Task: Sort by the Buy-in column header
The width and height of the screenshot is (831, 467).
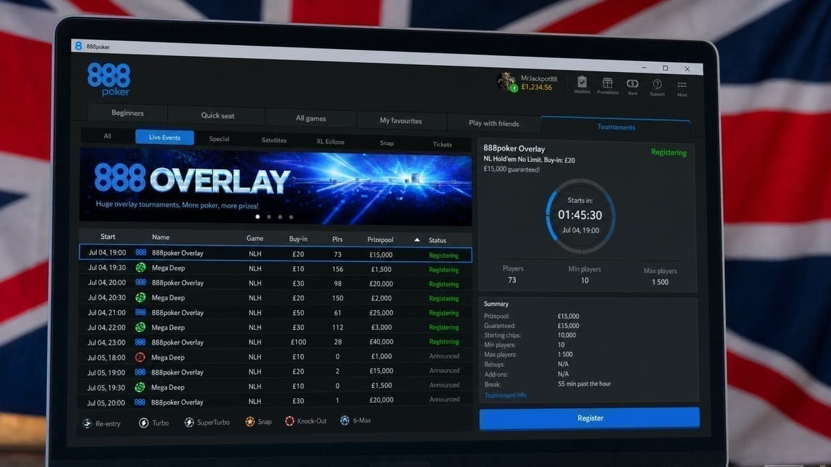Action: [x=298, y=239]
